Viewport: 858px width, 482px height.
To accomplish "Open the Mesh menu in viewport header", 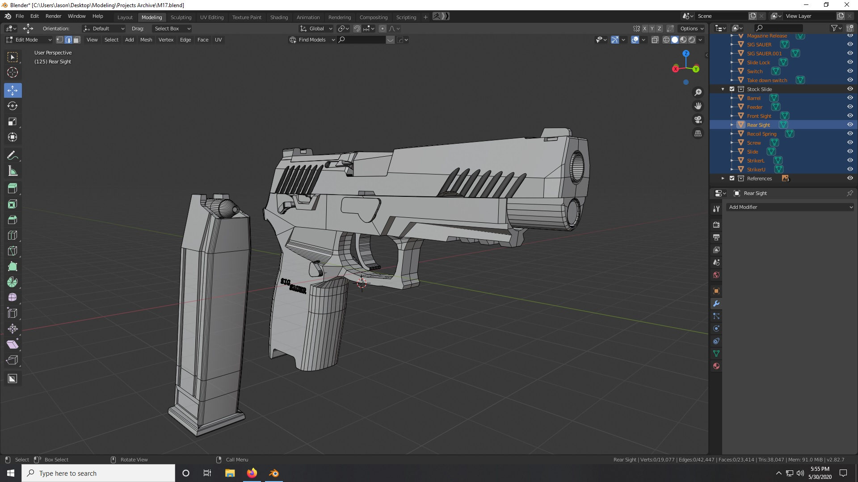I will (x=146, y=40).
